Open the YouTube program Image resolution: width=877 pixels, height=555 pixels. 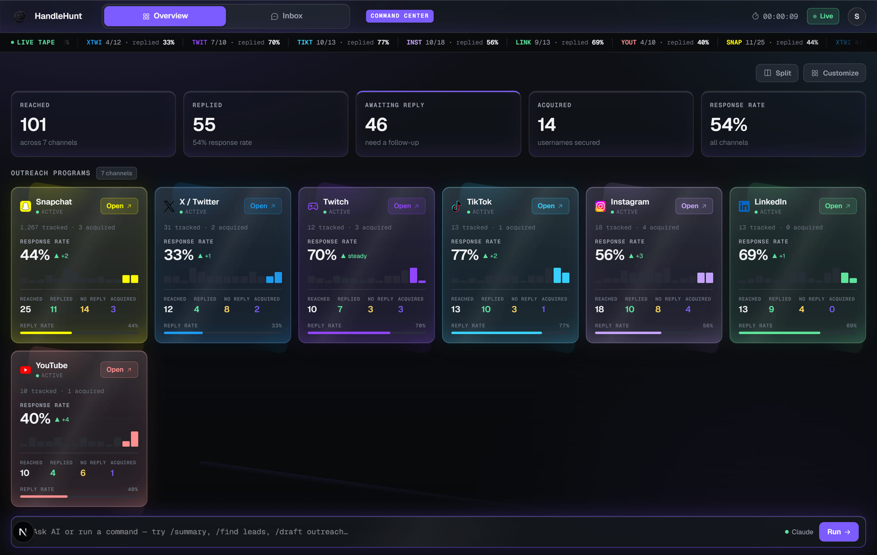(119, 369)
